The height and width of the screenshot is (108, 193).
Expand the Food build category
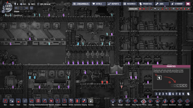(x=25, y=101)
